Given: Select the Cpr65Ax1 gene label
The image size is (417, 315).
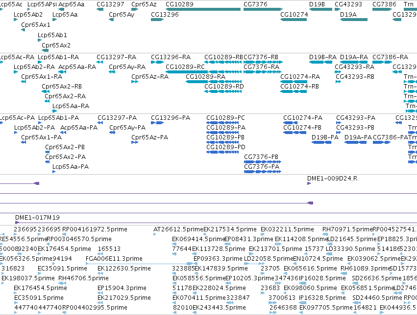Looking at the screenshot, I should (x=36, y=24).
